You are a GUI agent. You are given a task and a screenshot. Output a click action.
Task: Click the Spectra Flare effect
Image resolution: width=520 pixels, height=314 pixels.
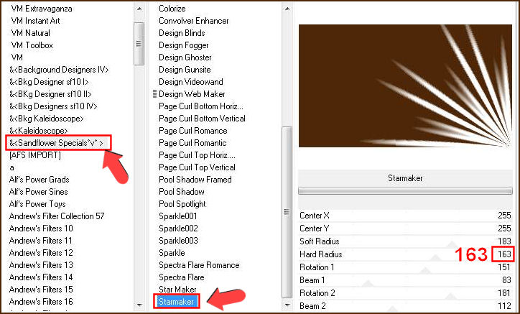[x=182, y=277]
